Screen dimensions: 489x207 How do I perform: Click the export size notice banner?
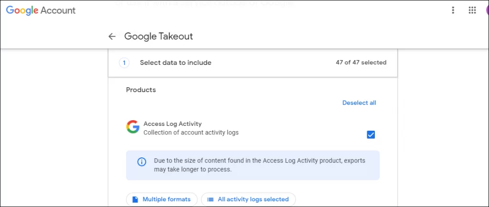tap(253, 166)
